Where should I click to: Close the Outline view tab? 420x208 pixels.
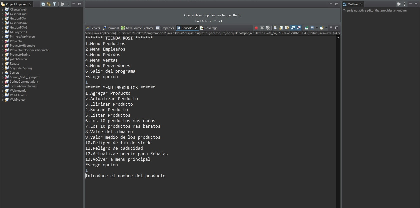tap(361, 4)
